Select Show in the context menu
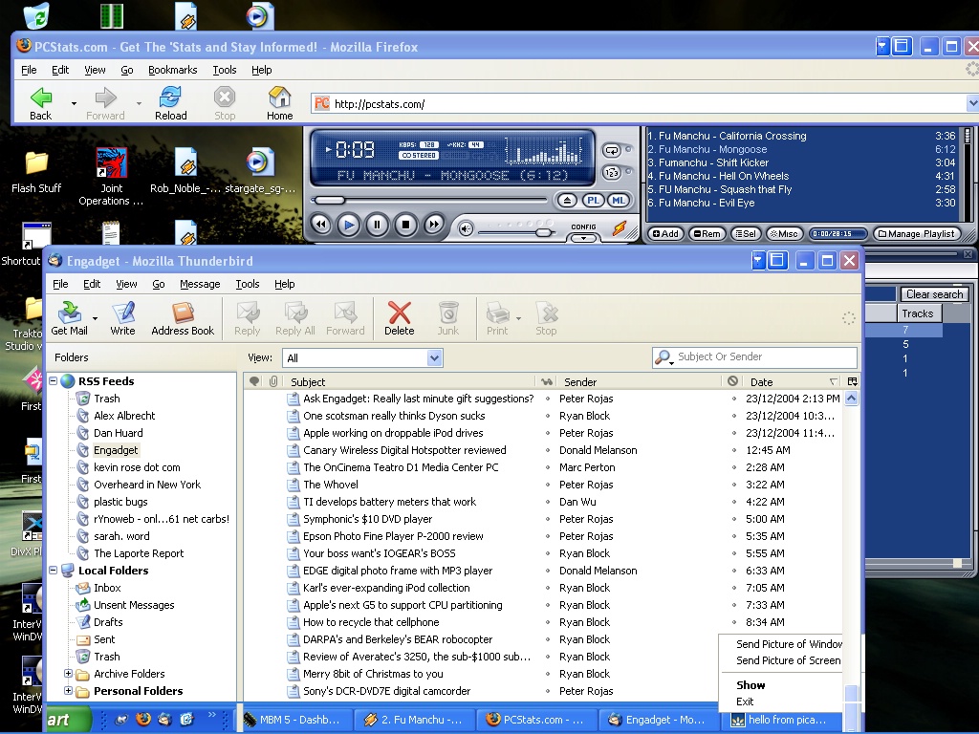979x734 pixels. (x=751, y=684)
